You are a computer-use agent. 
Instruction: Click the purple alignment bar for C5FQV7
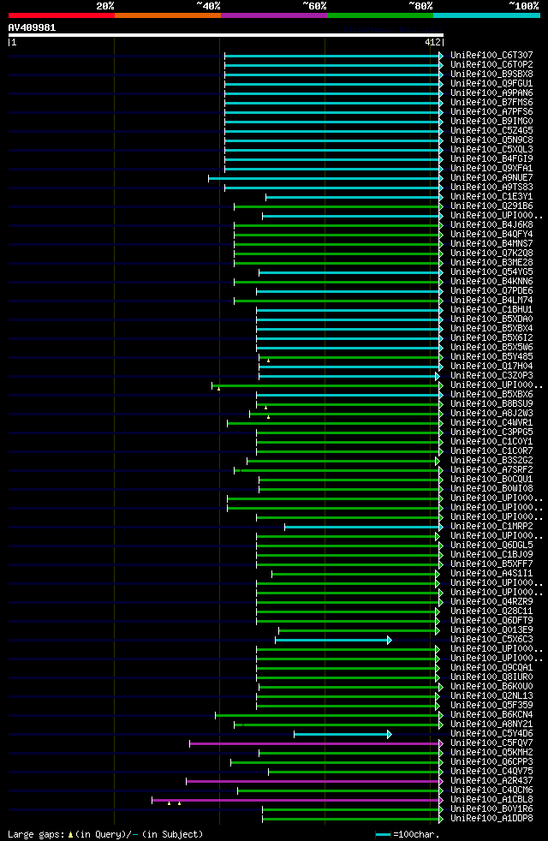pyautogui.click(x=316, y=744)
